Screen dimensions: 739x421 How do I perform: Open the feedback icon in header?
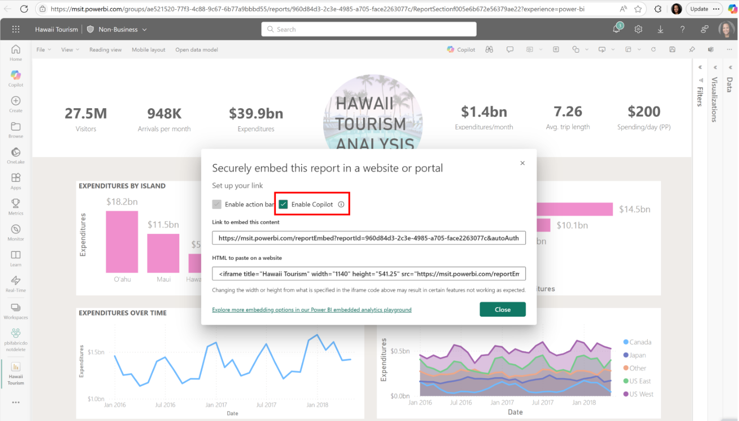[x=704, y=29]
